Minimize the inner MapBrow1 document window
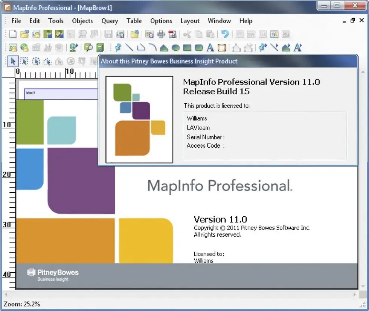 point(344,21)
